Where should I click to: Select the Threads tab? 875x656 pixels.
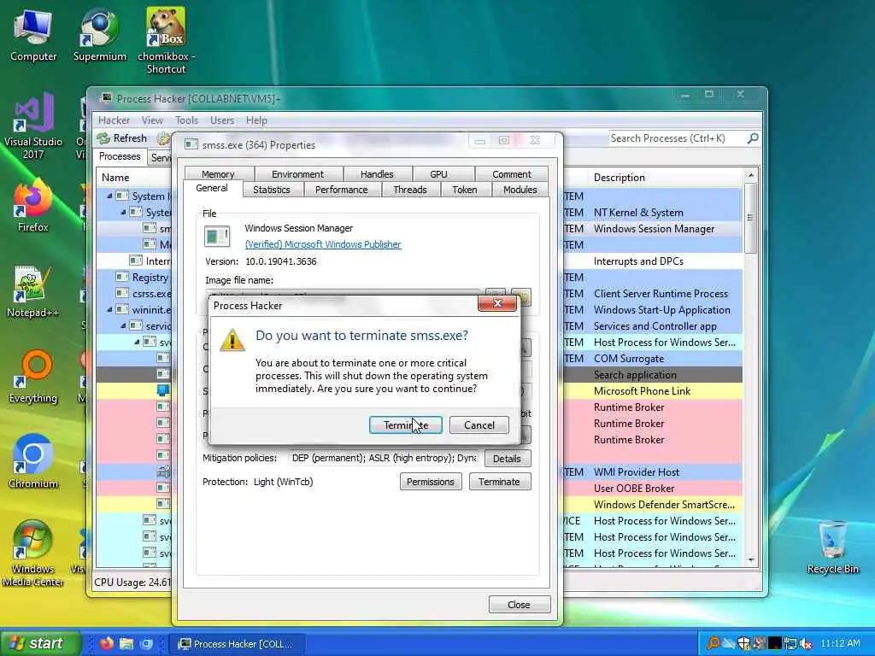[409, 190]
